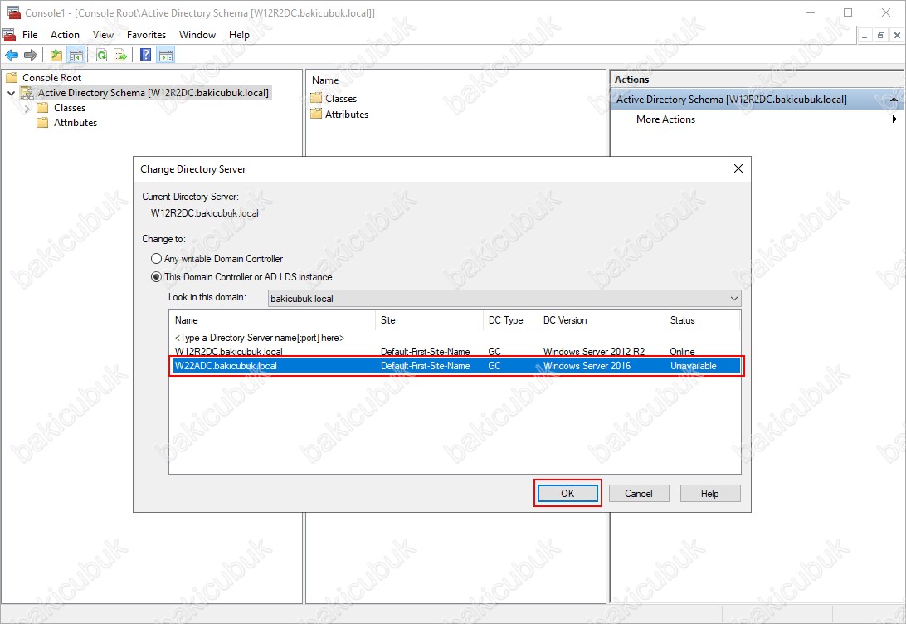Screen dimensions: 906x624
Task: Sort servers by DC Type column header
Action: [510, 320]
